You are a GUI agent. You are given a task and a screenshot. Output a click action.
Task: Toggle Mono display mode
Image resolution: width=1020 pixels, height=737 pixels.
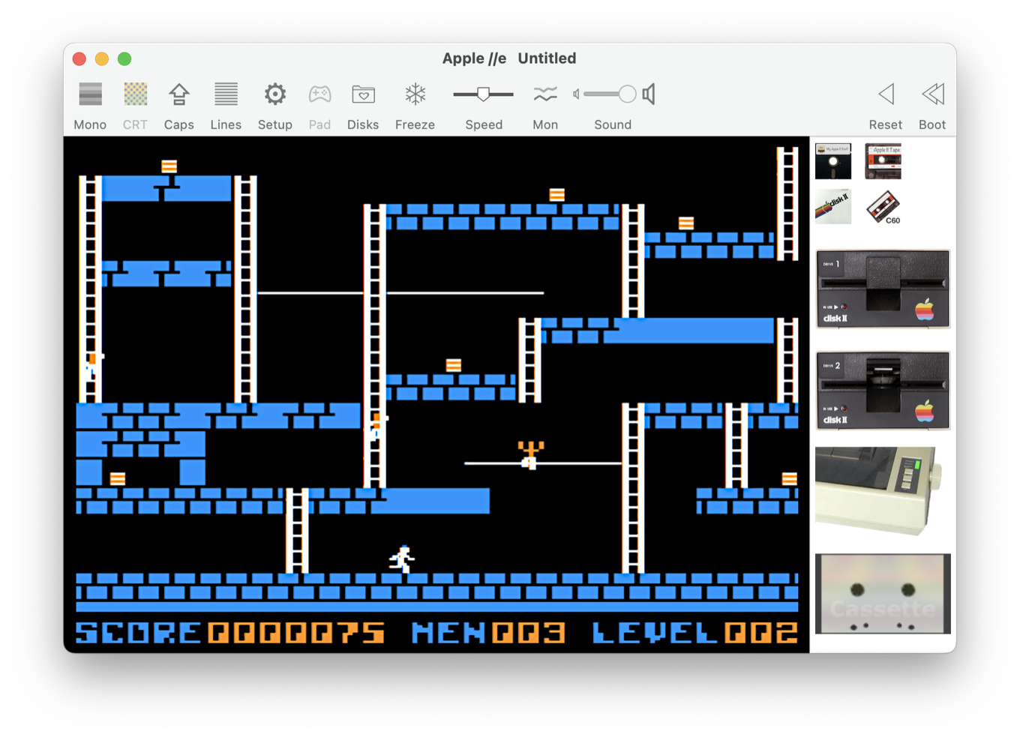[x=90, y=95]
